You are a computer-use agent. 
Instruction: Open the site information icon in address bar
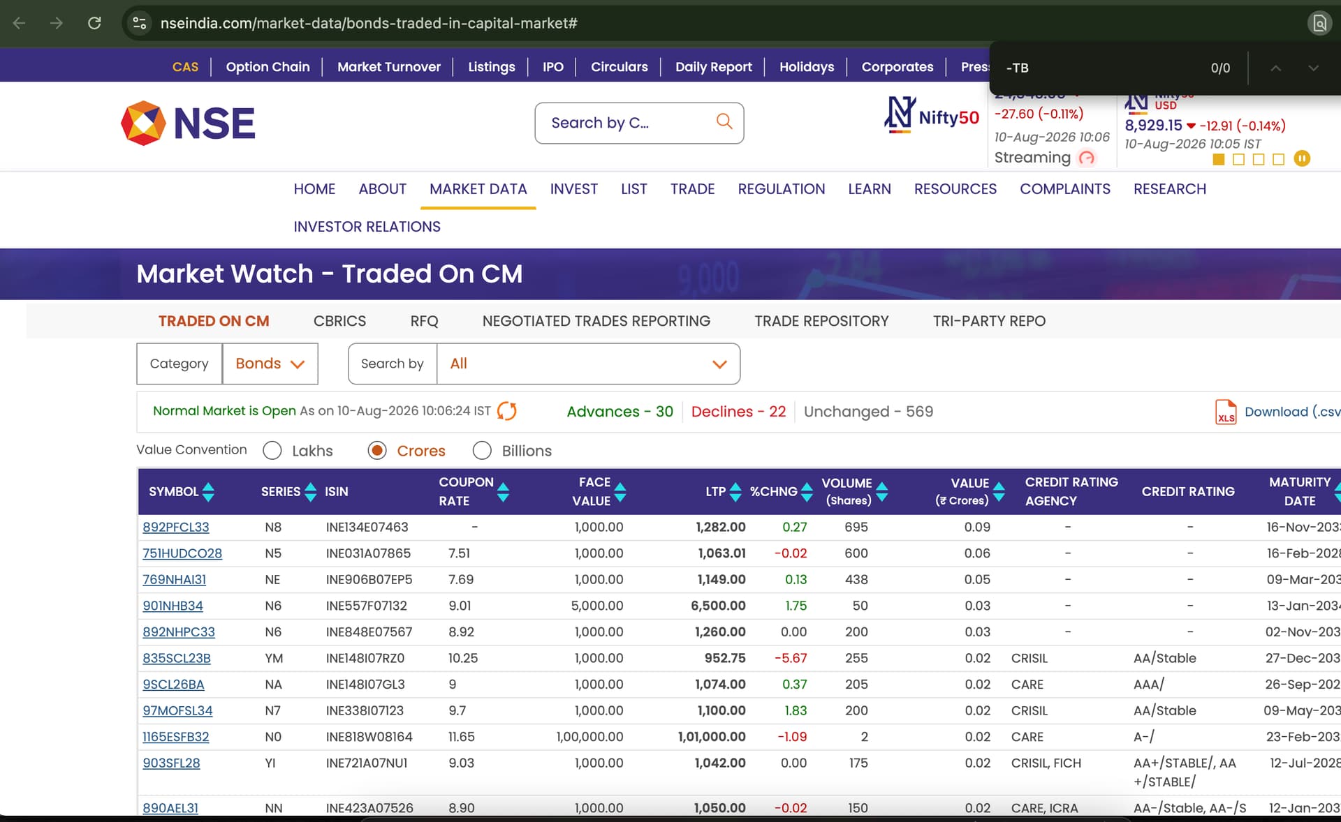click(x=139, y=23)
